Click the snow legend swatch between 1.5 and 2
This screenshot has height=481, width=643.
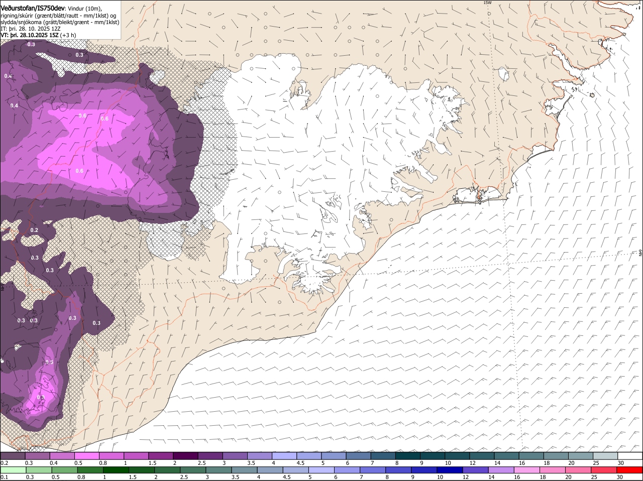coord(161,456)
